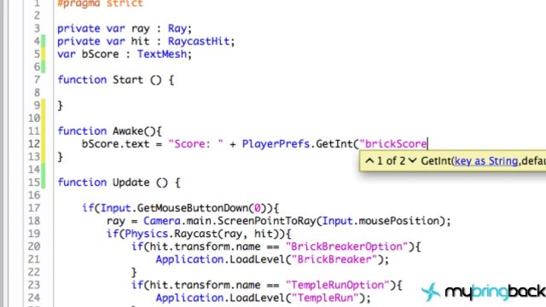Click 'Physics' on line 19
The width and height of the screenshot is (546, 307).
tap(146, 233)
